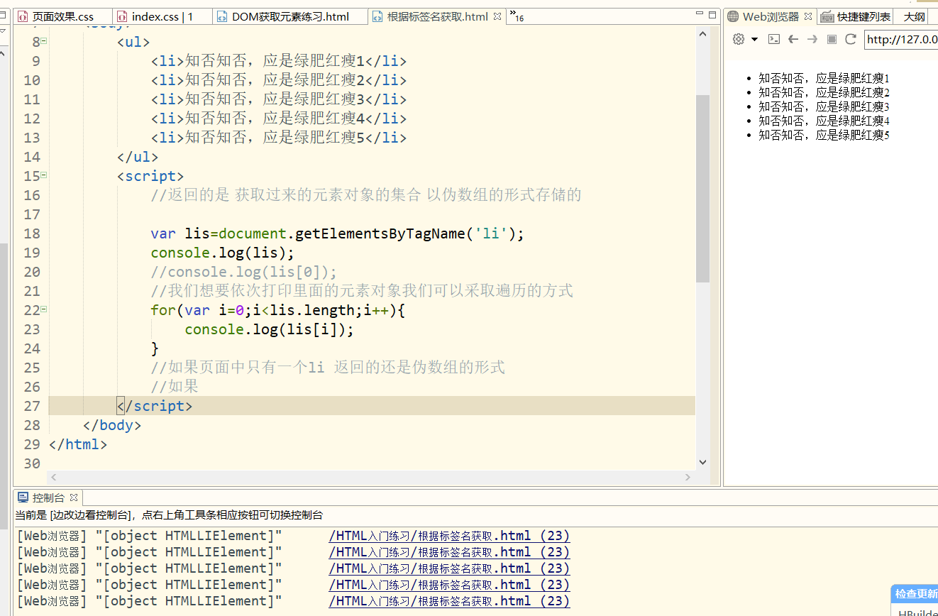The image size is (938, 616).
Task: Navigate forward using the right arrow icon
Action: pyautogui.click(x=812, y=39)
